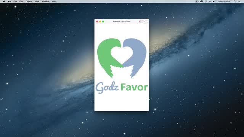Start recording with the preview record button
Image resolution: width=244 pixels, height=137 pixels.
pyautogui.click(x=140, y=21)
